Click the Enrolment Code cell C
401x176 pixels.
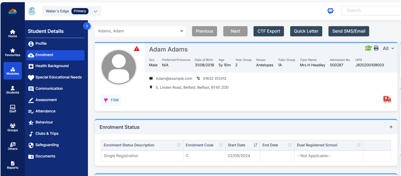pos(204,156)
